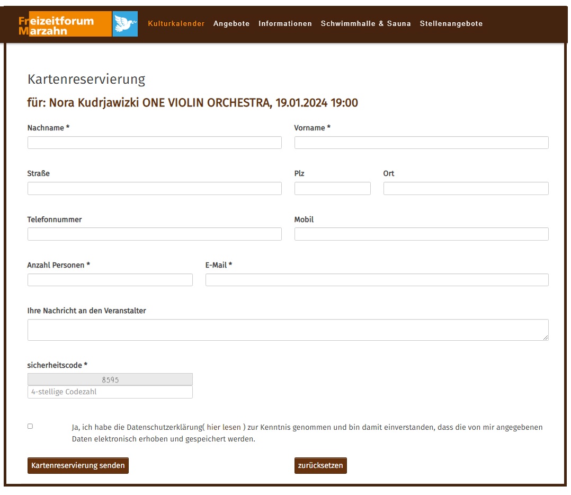Open Schwimmhalle & Sauna page
The height and width of the screenshot is (495, 571).
(x=365, y=24)
